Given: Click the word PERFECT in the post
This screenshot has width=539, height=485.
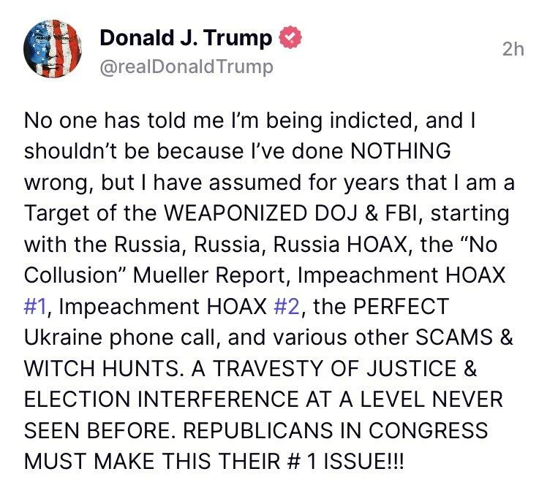Looking at the screenshot, I should click(x=401, y=306).
